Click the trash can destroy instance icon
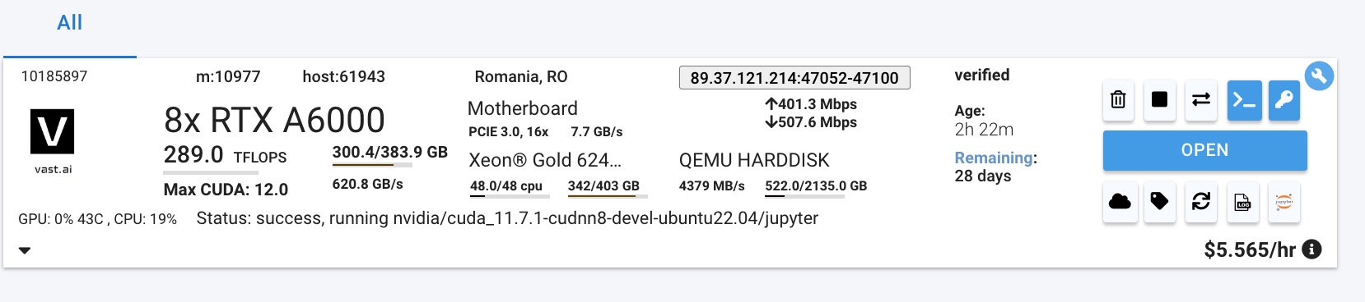Image resolution: width=1365 pixels, height=302 pixels. (x=1118, y=100)
